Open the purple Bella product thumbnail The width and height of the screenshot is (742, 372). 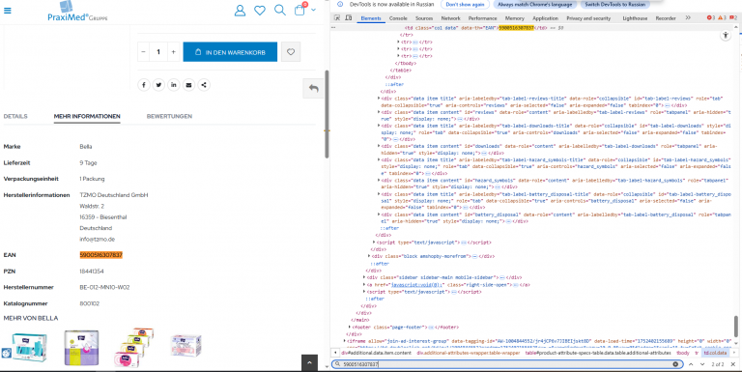pyautogui.click(x=81, y=348)
